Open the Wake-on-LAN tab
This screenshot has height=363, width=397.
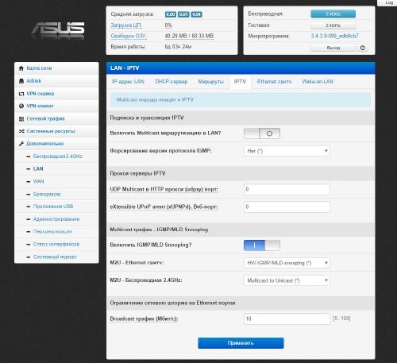point(318,82)
